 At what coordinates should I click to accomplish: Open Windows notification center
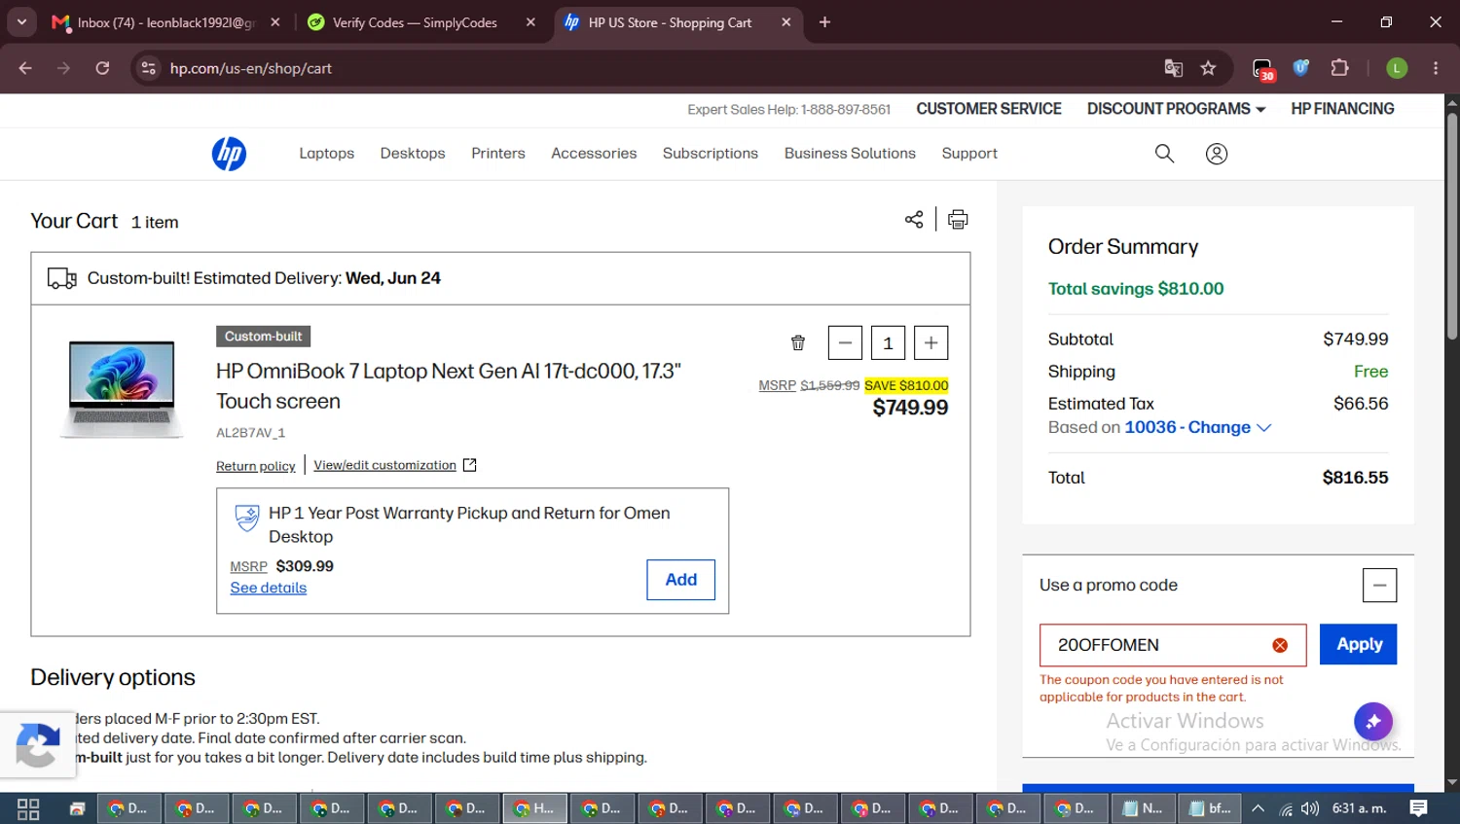tap(1419, 808)
